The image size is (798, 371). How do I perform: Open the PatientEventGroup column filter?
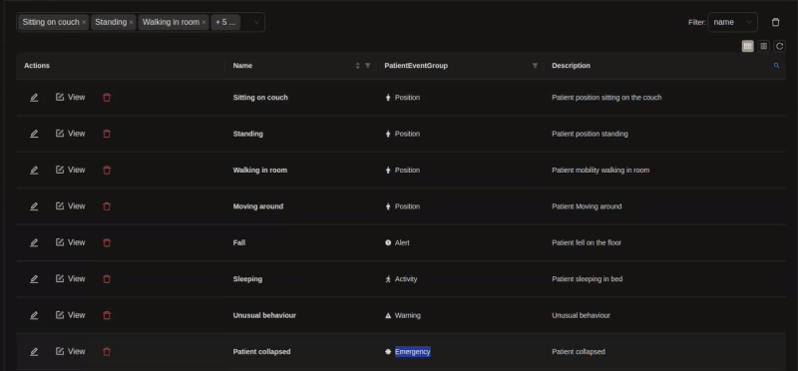535,66
